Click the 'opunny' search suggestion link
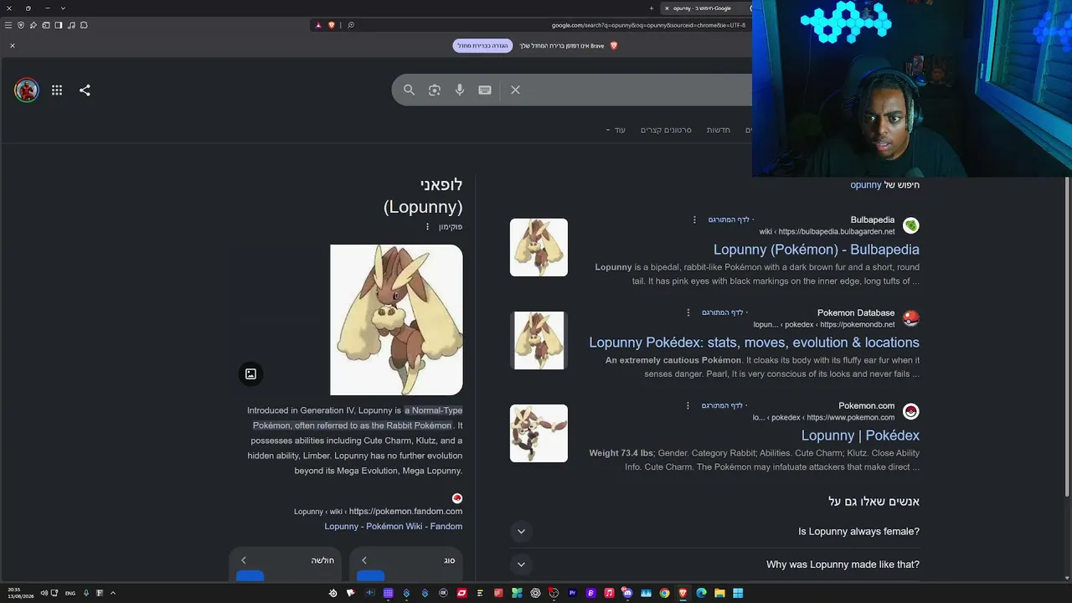 pos(866,185)
